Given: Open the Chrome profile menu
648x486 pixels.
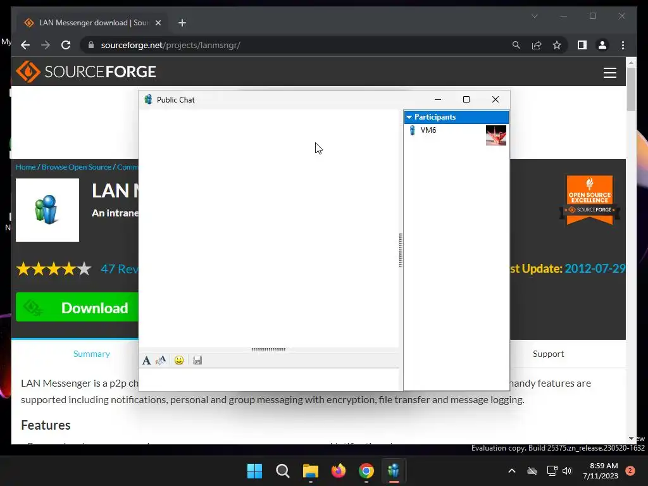Looking at the screenshot, I should pos(602,45).
